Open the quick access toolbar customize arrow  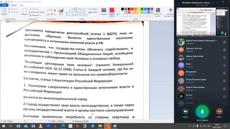click(x=15, y=2)
